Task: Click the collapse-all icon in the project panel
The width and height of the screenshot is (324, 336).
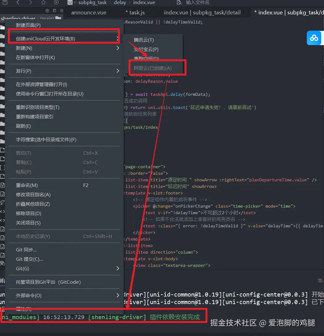Action: point(54,11)
